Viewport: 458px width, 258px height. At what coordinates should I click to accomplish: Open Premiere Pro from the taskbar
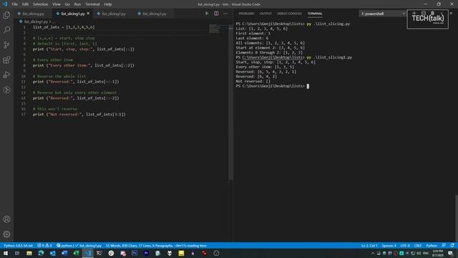pyautogui.click(x=146, y=253)
